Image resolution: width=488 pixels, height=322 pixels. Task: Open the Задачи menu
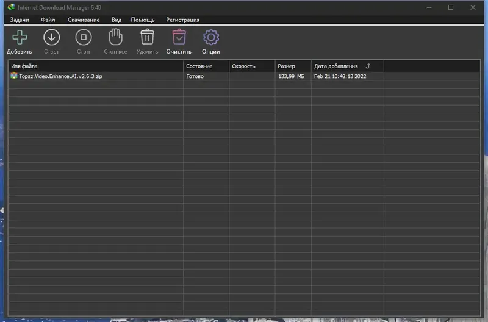coord(20,20)
